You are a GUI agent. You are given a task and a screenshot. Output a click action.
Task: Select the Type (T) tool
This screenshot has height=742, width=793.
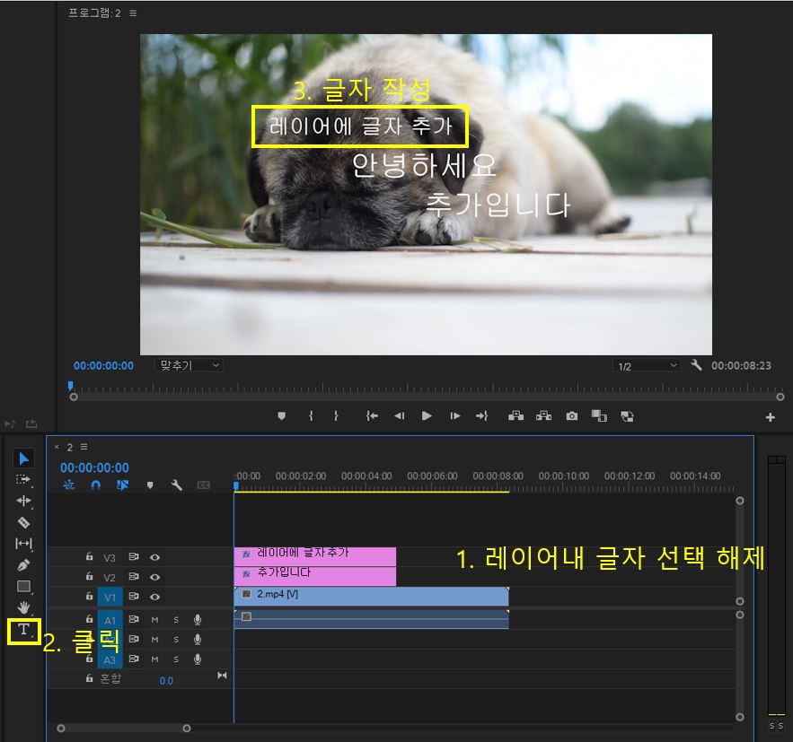pyautogui.click(x=23, y=630)
